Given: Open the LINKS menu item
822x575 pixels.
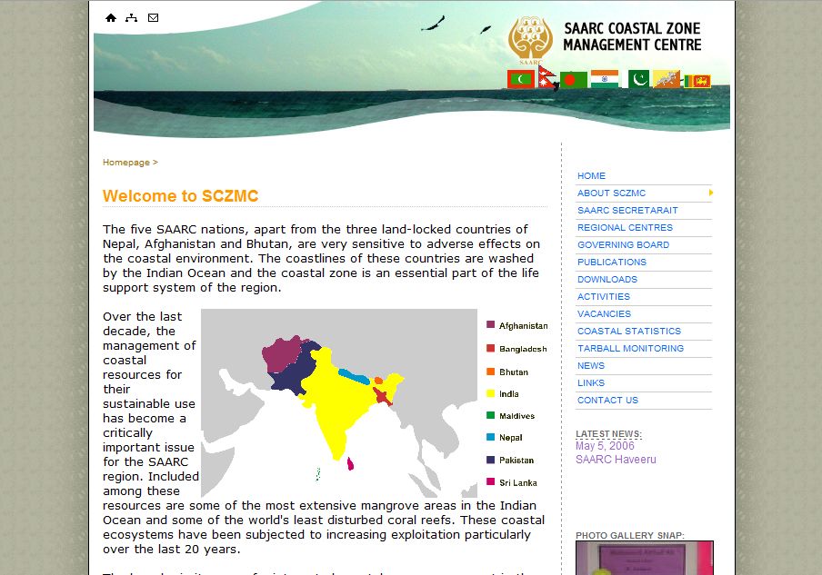Looking at the screenshot, I should tap(591, 383).
